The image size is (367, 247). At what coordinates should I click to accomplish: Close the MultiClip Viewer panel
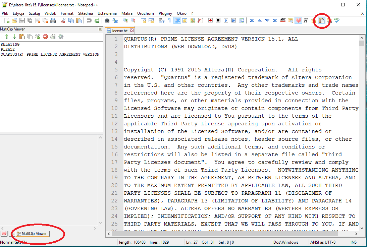pyautogui.click(x=100, y=29)
